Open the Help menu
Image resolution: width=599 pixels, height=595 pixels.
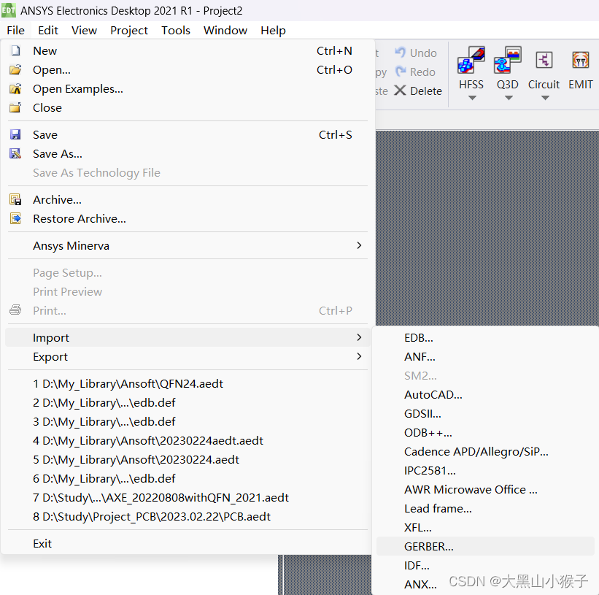(273, 30)
